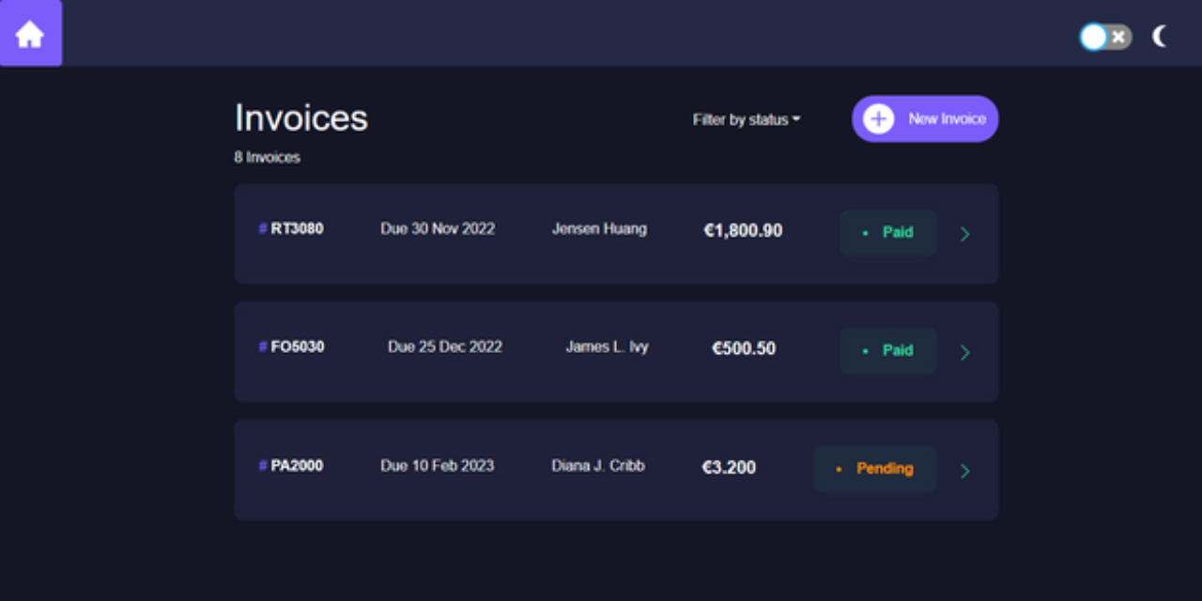Click the hashtag icon before RT3080
Screen dimensions: 1202x601
[260, 228]
